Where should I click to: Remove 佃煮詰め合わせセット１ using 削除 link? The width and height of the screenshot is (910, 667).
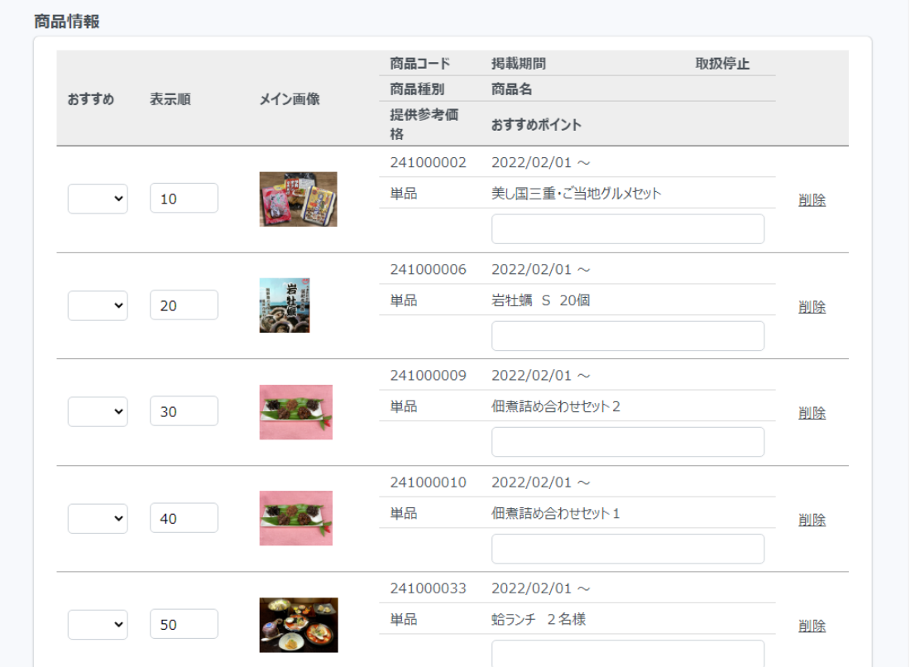point(812,520)
